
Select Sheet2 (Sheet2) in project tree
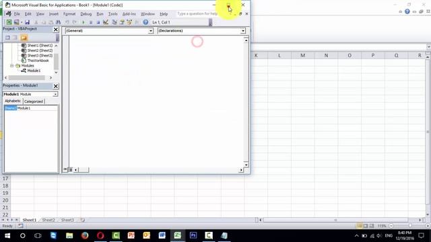[40, 50]
